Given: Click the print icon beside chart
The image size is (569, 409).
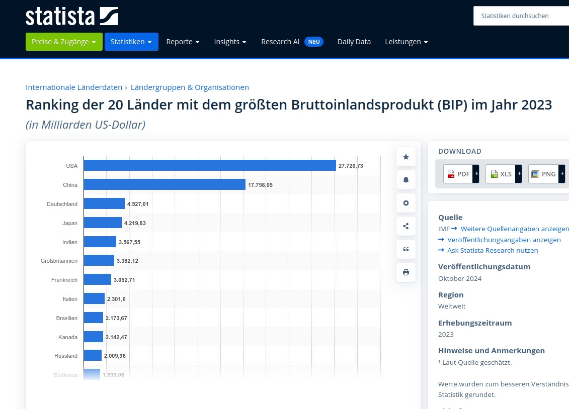Looking at the screenshot, I should [406, 272].
